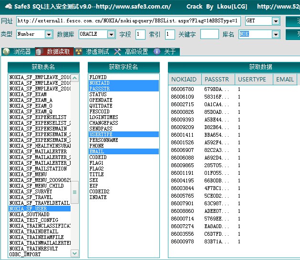300x260 pixels.
Task: Select the NOKIA_TRAINDETAIL table
Action: click(40, 231)
